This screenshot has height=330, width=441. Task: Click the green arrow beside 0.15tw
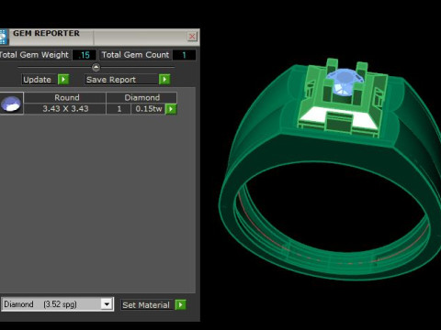point(171,109)
